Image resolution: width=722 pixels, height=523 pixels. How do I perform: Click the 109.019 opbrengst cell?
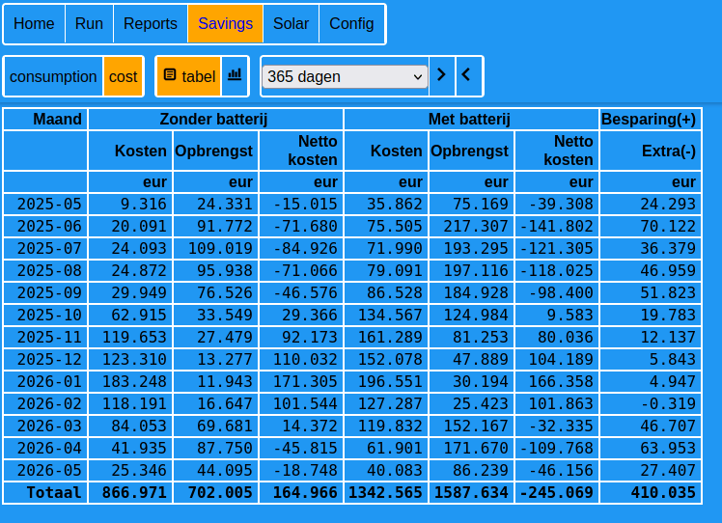pyautogui.click(x=215, y=248)
